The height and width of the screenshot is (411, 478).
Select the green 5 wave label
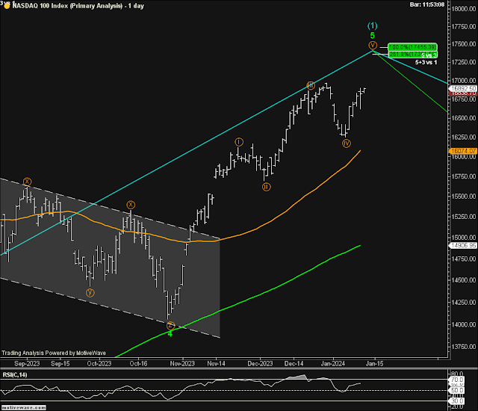[x=372, y=36]
